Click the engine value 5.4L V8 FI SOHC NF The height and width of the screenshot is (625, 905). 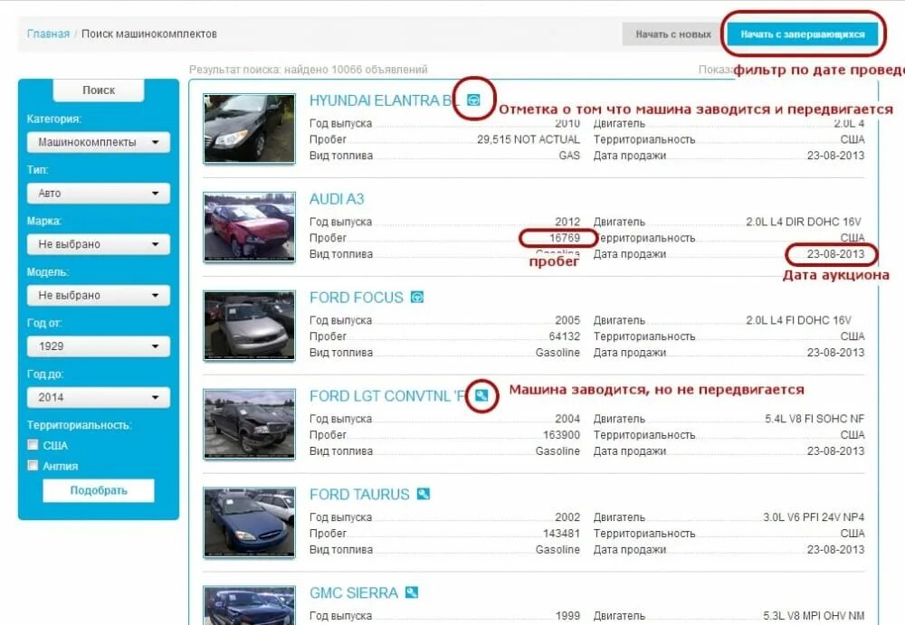click(814, 419)
